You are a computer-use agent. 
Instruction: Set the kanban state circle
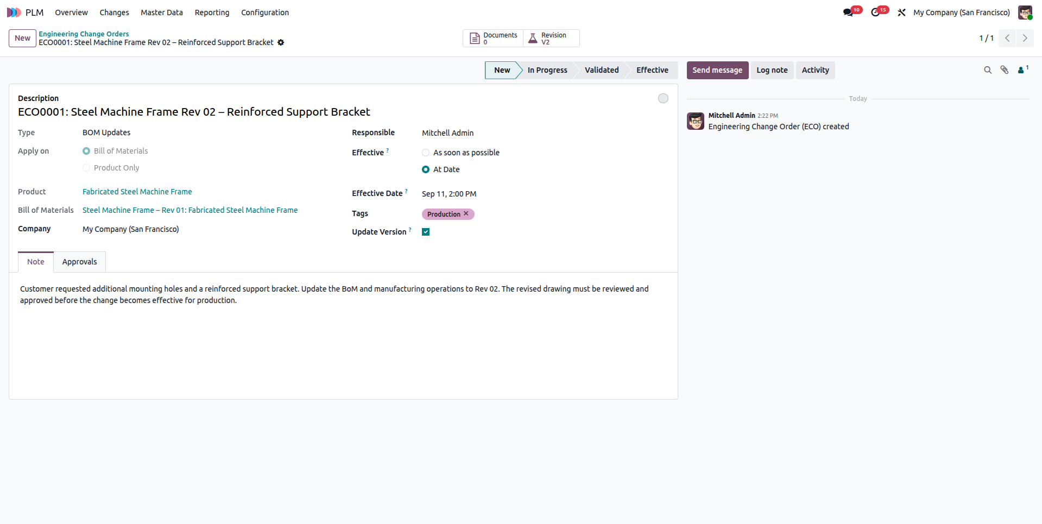[663, 98]
